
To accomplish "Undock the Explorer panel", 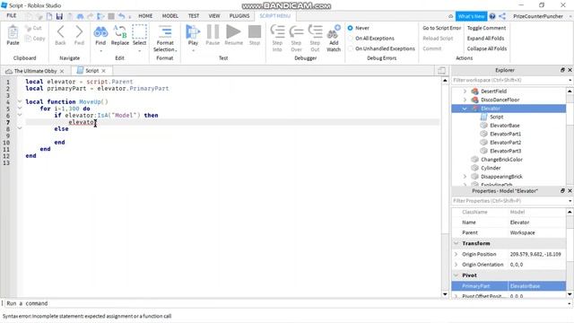I will 562,70.
